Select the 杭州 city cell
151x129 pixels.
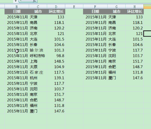point(38,78)
